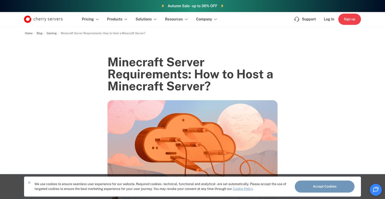Expand the Company dropdown menu
Viewport: 385px width, 199px height.
(x=207, y=19)
